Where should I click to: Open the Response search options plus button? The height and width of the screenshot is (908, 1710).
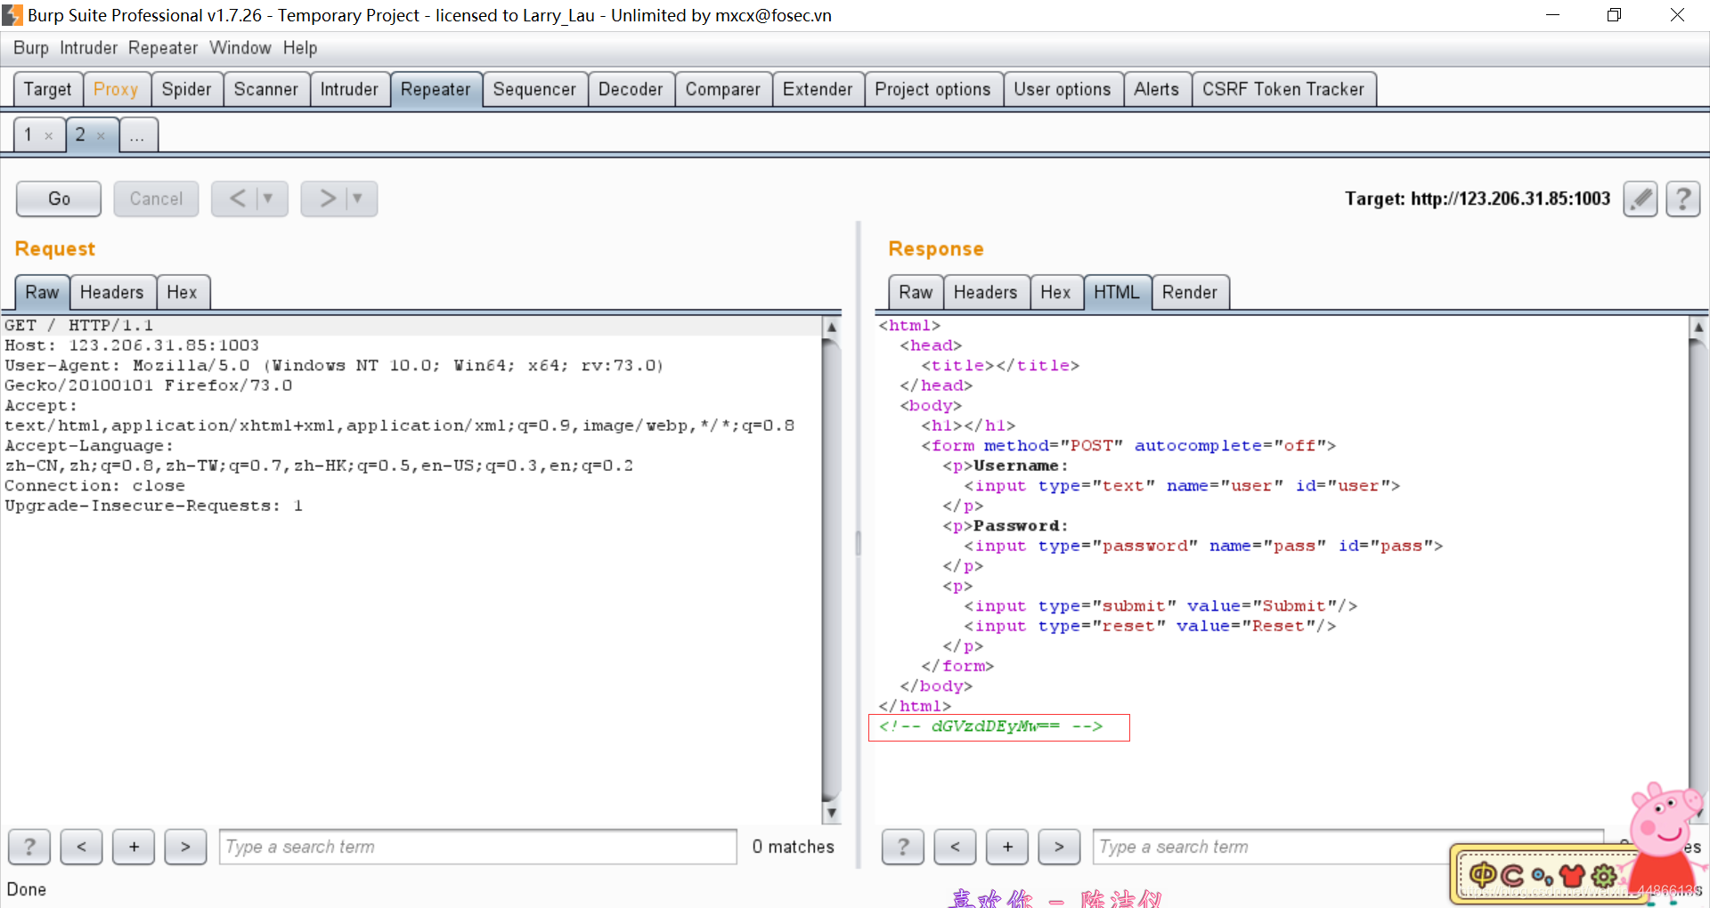pos(1007,847)
